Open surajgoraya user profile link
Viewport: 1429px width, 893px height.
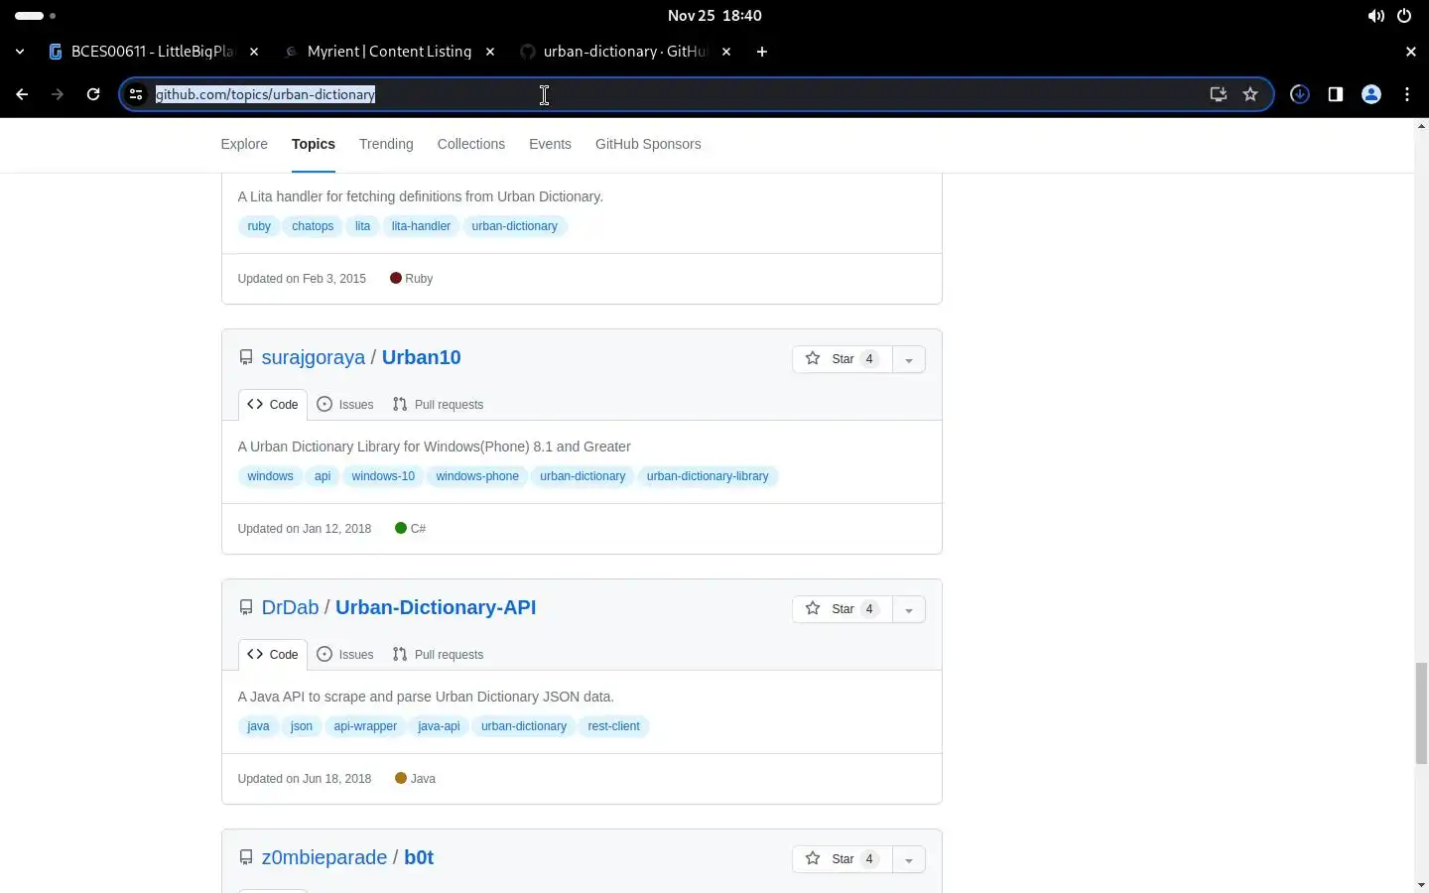click(314, 357)
